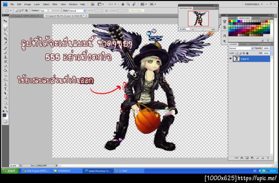The height and width of the screenshot is (183, 279).
Task: Create a new layer
Action: pyautogui.click(x=262, y=158)
